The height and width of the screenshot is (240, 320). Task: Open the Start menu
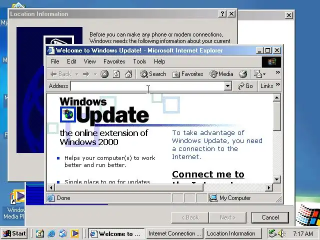(x=14, y=233)
